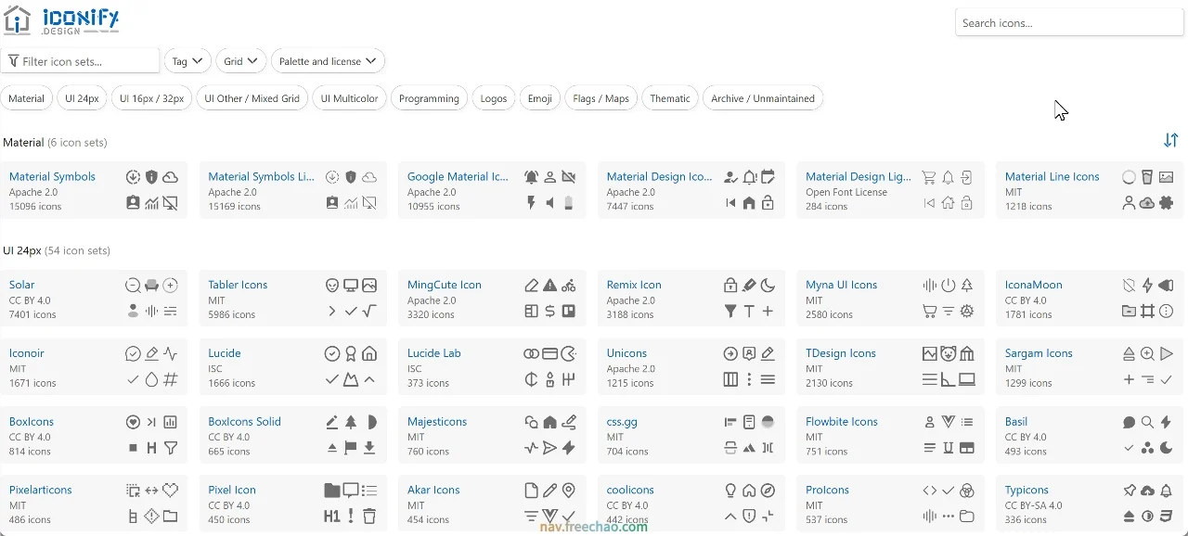The width and height of the screenshot is (1188, 536).
Task: Click the "CC BY-SA 4.0" license text
Action: pos(1034,505)
